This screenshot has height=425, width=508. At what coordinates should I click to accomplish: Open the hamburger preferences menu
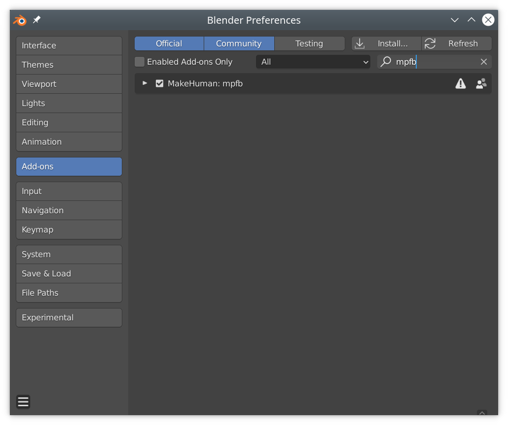tap(23, 402)
